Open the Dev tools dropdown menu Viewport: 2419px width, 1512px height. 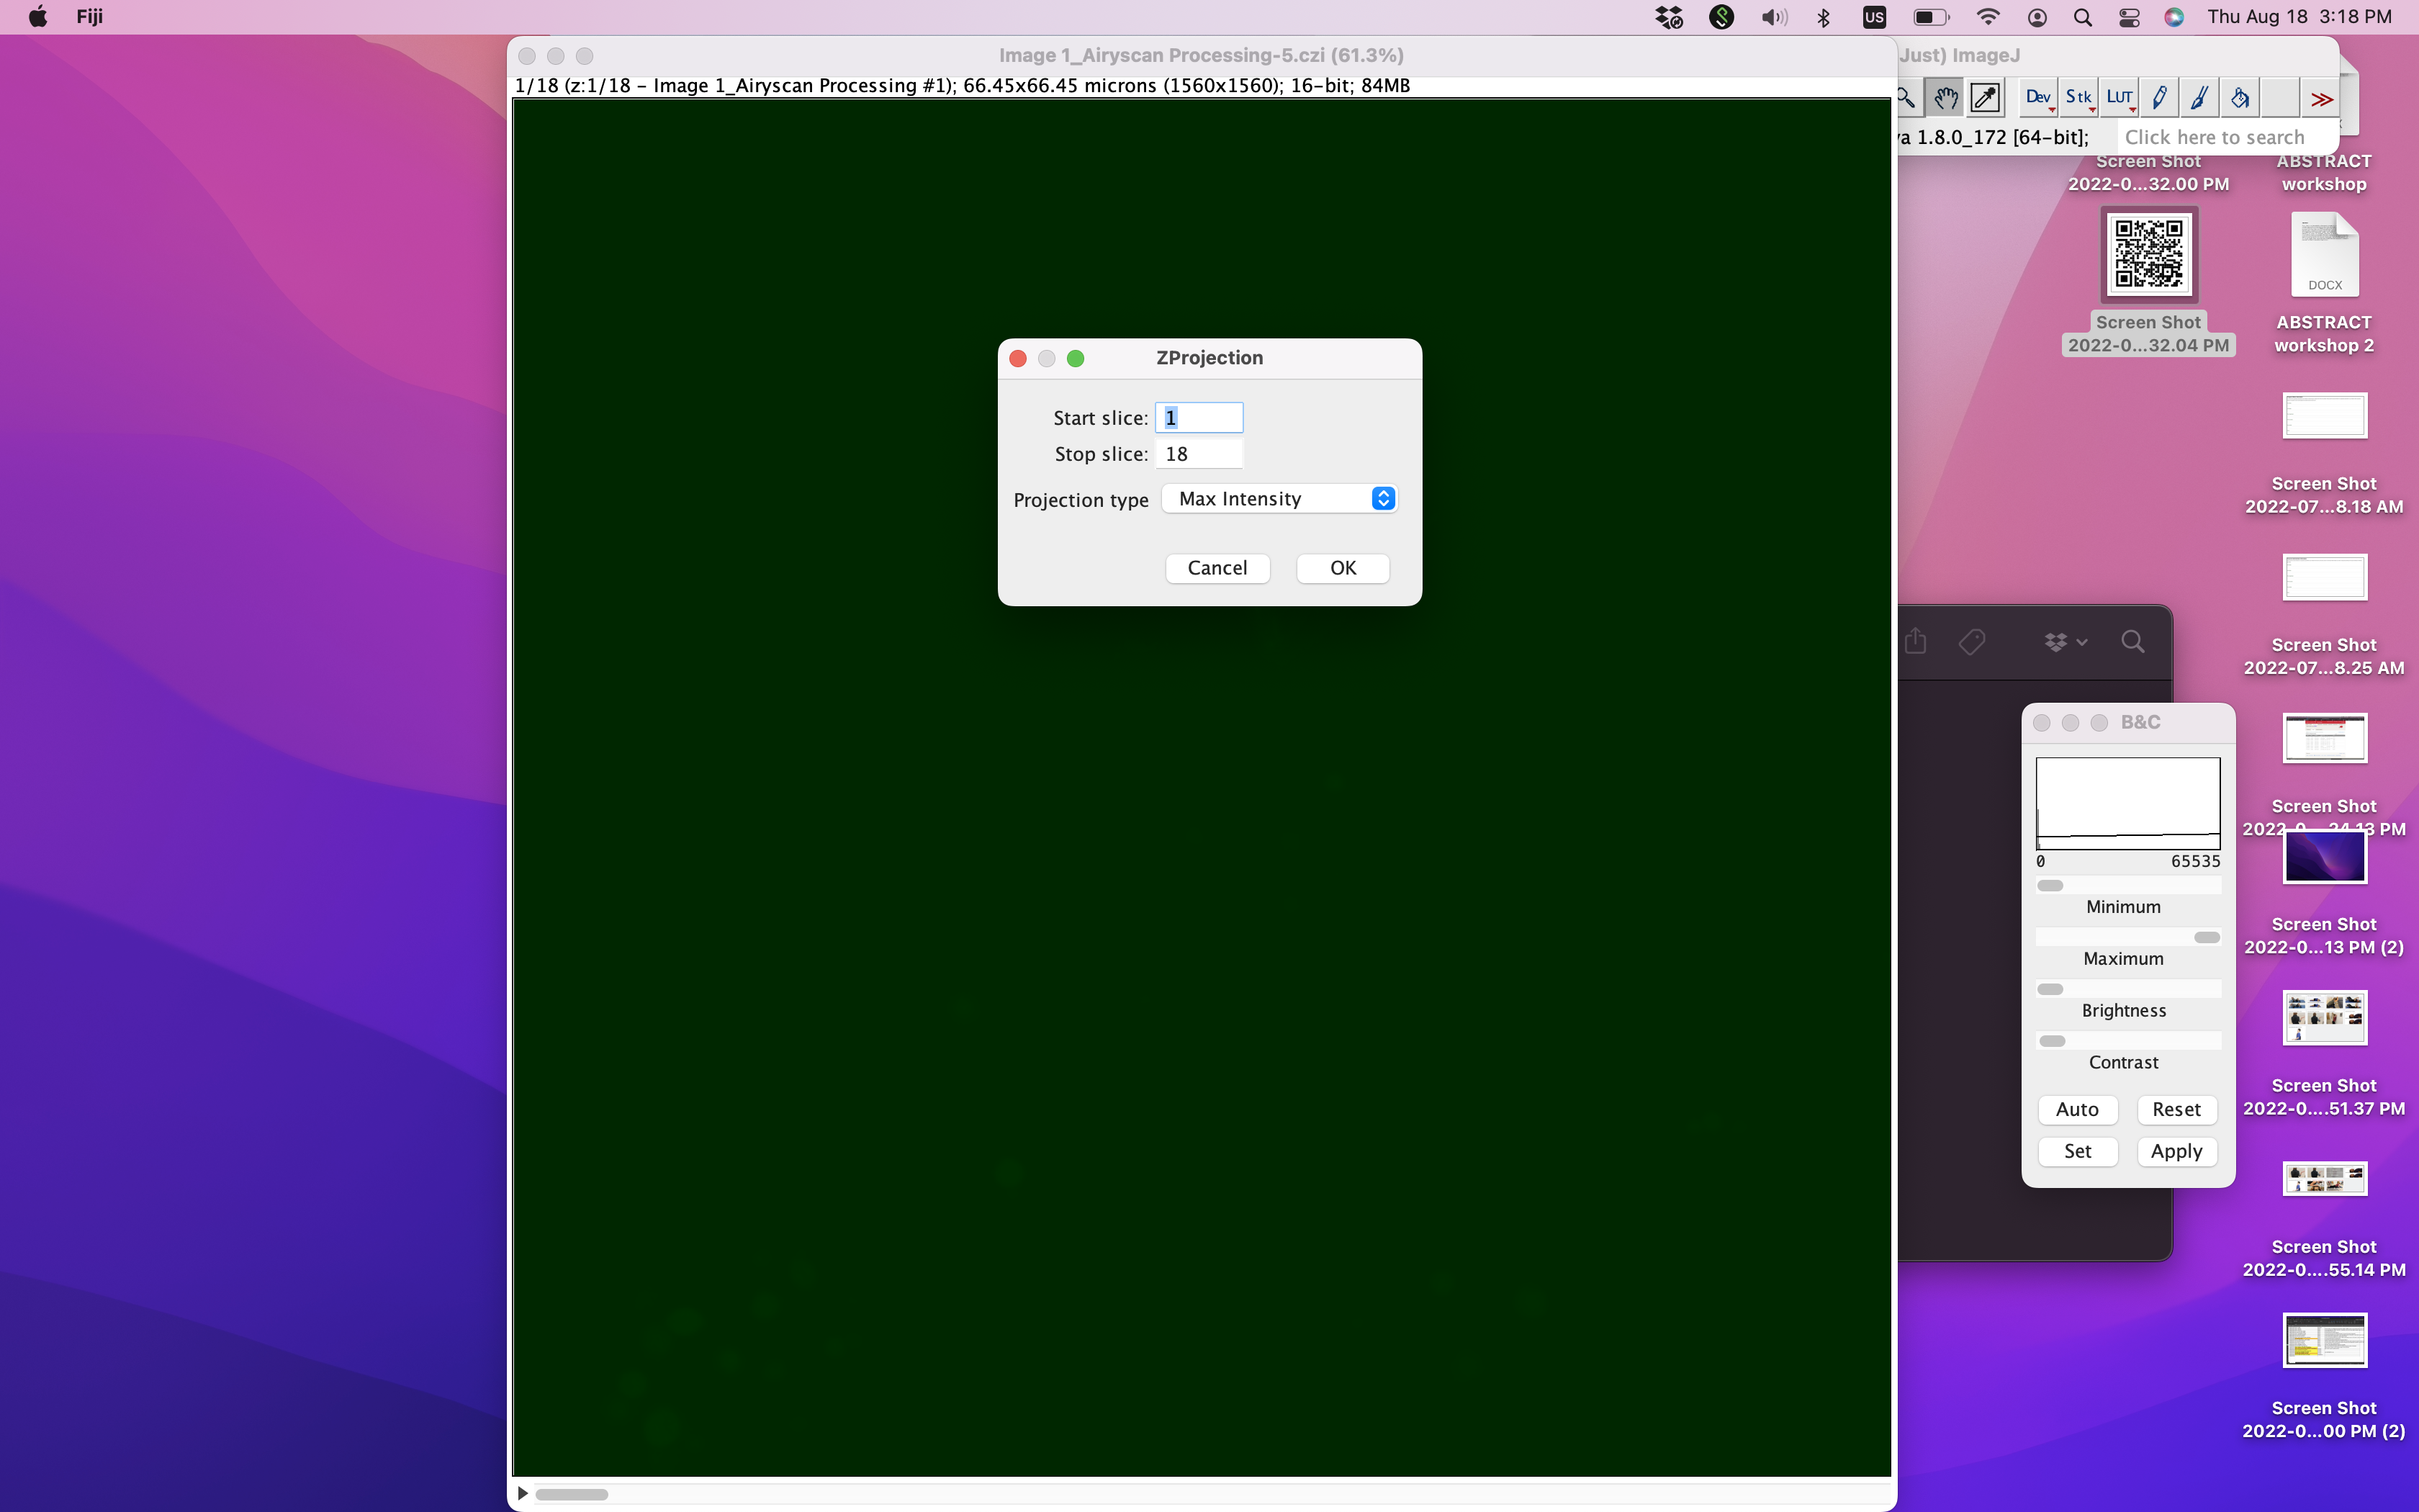click(x=2038, y=98)
